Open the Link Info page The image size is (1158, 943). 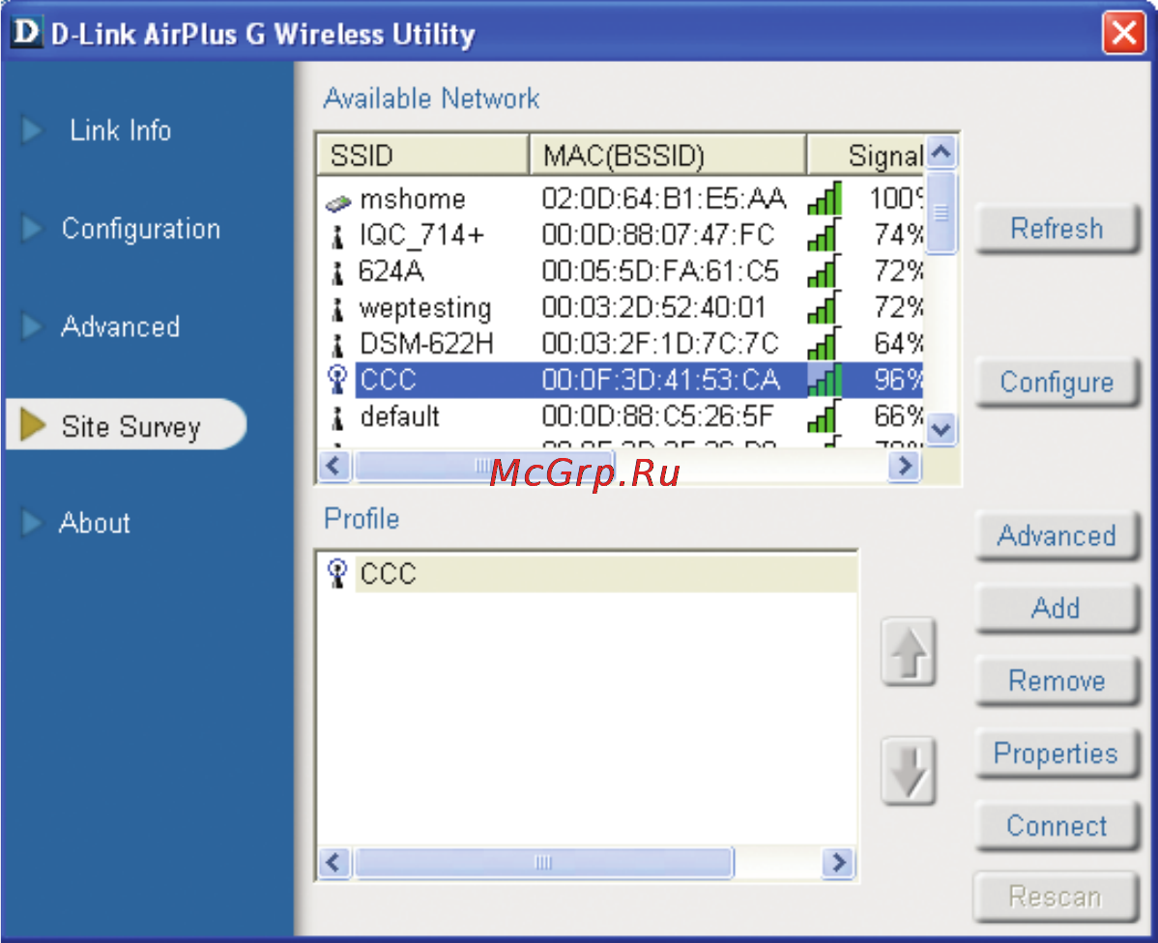click(120, 130)
